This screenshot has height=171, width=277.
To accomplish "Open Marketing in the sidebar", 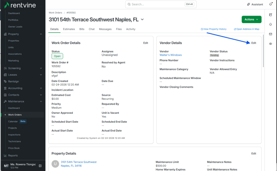I will pos(13,61).
